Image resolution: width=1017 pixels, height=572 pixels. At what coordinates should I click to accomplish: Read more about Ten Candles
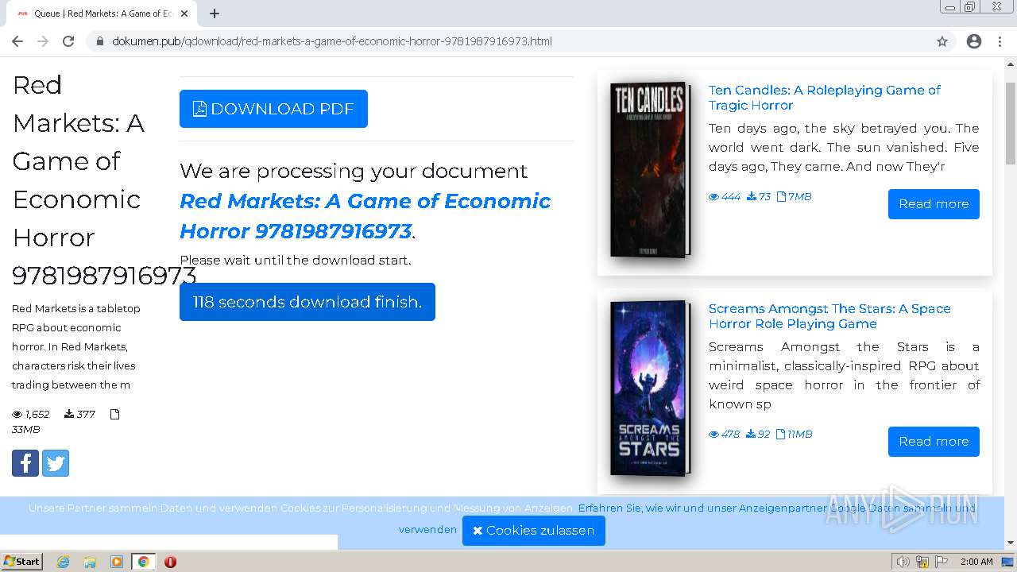934,204
